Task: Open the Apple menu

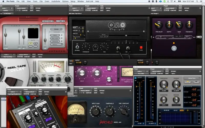Action: 3,1
